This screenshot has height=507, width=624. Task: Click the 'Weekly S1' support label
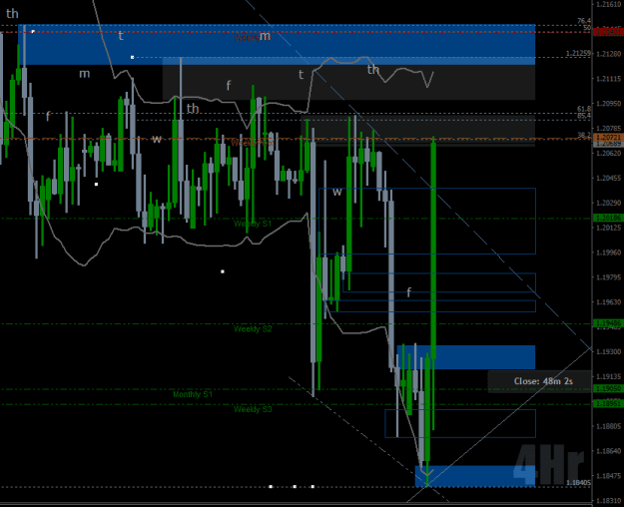tap(253, 224)
